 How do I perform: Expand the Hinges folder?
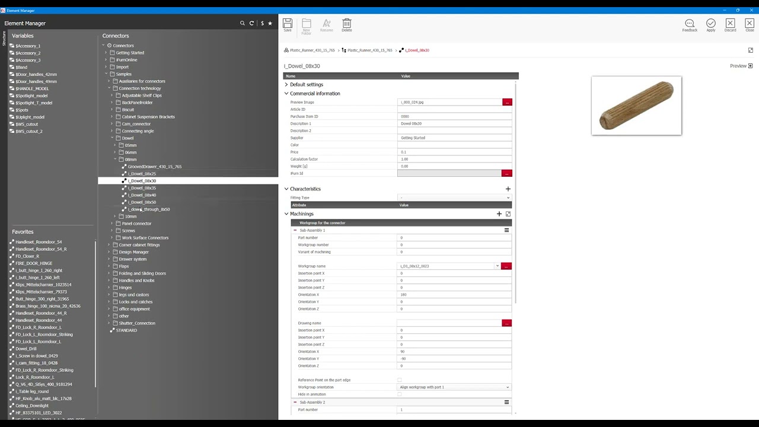click(x=109, y=288)
